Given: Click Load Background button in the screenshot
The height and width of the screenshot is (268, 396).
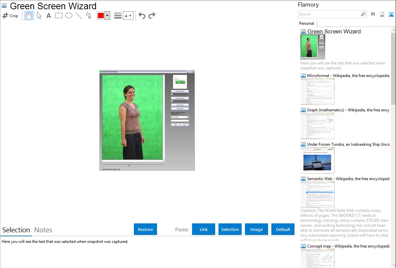Looking at the screenshot, I should click(x=180, y=98).
